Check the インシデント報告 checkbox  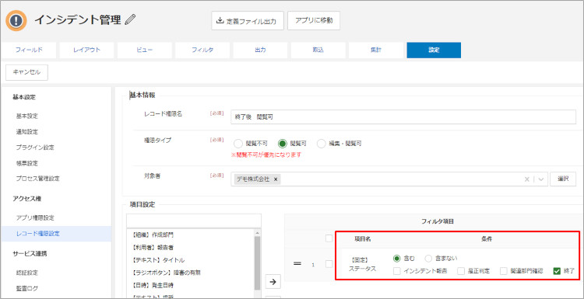tap(397, 271)
